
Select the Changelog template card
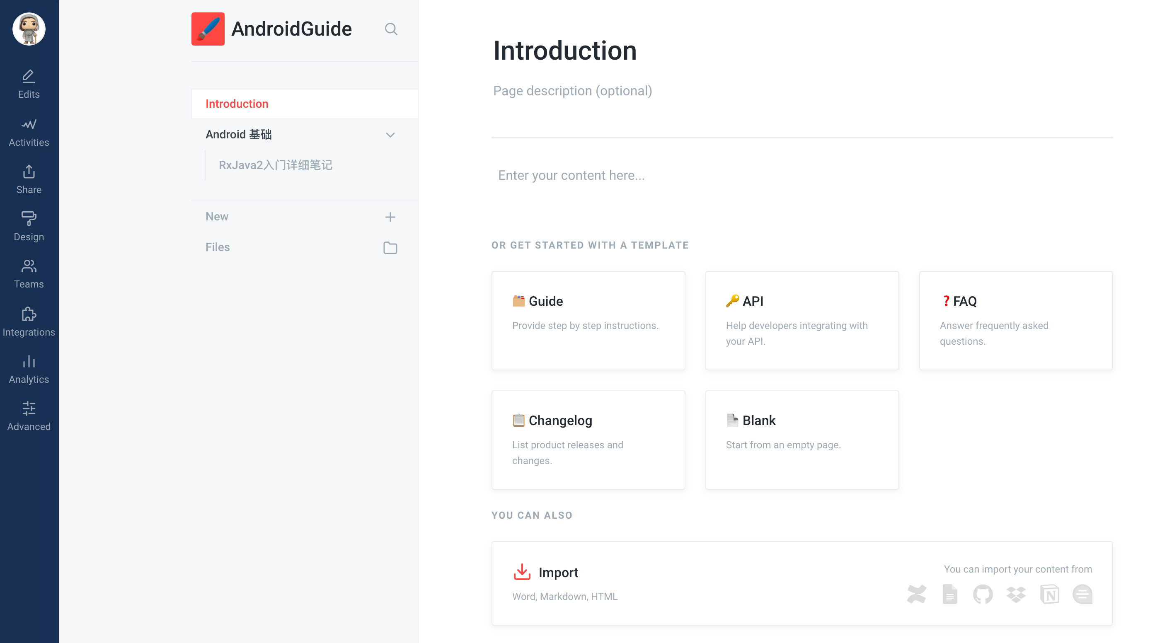[588, 439]
